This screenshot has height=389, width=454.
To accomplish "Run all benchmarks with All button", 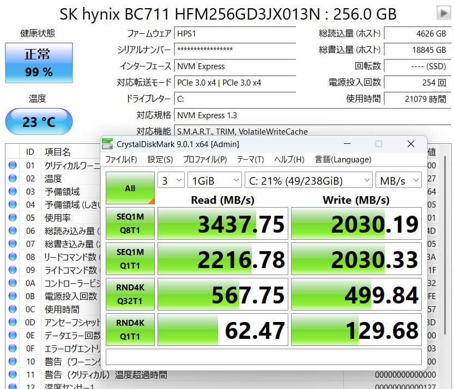I will pyautogui.click(x=130, y=188).
